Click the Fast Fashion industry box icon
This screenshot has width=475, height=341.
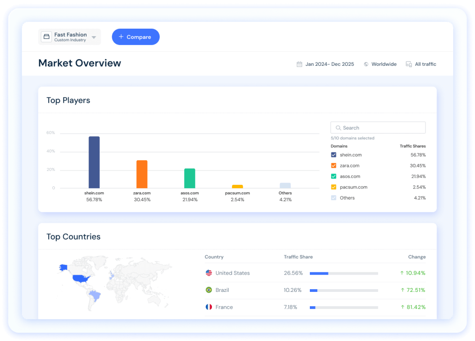pos(46,37)
